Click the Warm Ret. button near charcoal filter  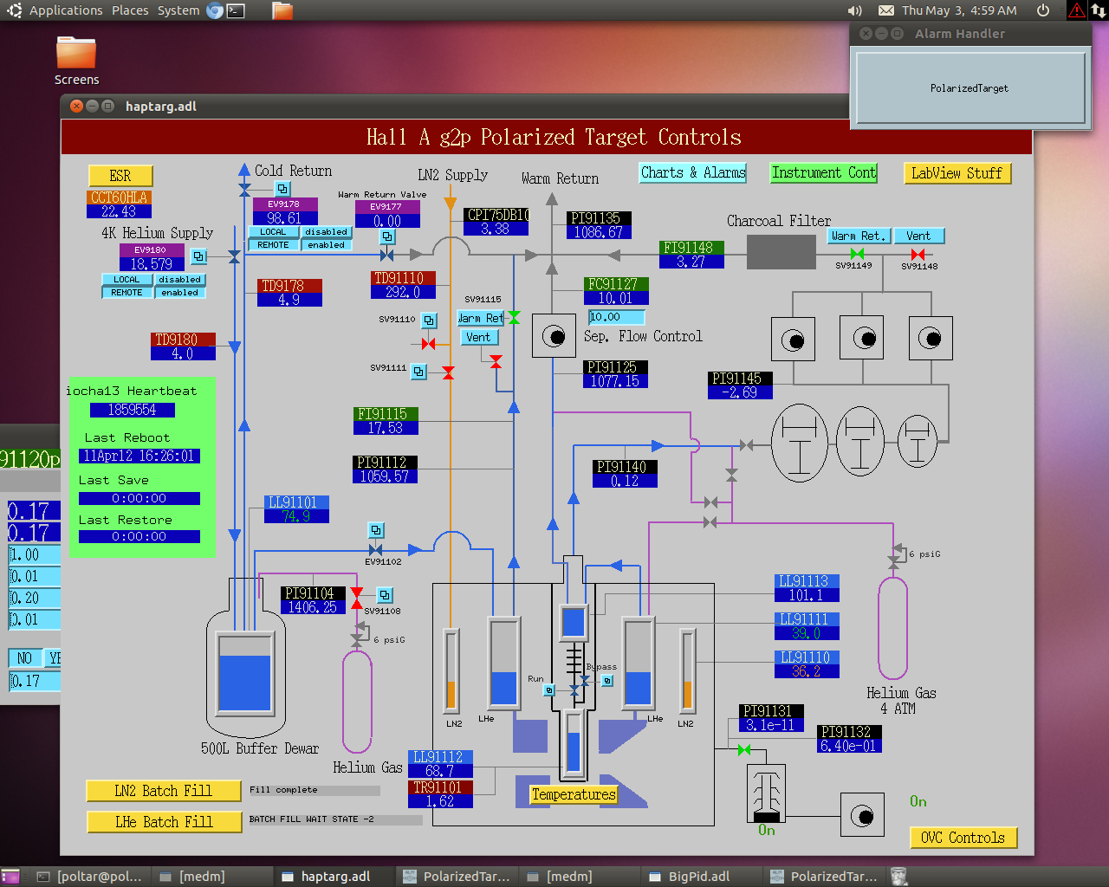(x=859, y=236)
